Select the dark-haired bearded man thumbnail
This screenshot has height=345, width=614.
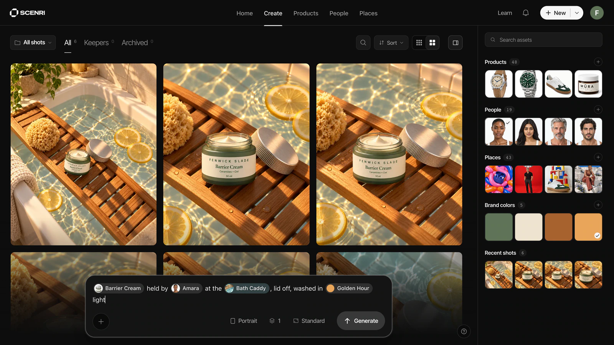pos(588,132)
